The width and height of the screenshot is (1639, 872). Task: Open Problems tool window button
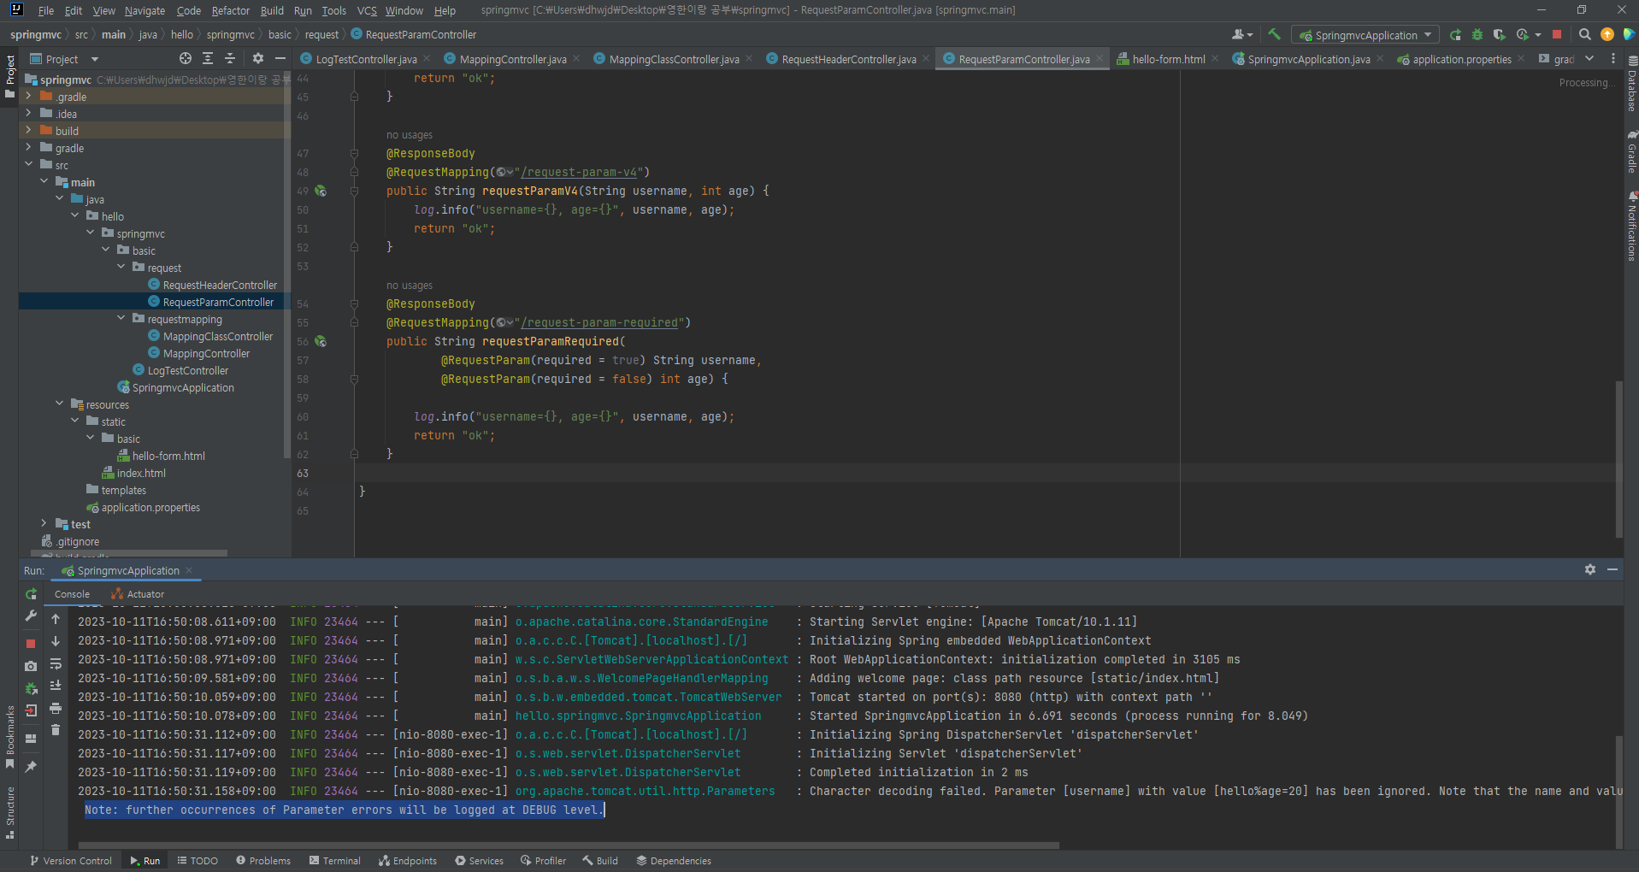click(x=263, y=861)
